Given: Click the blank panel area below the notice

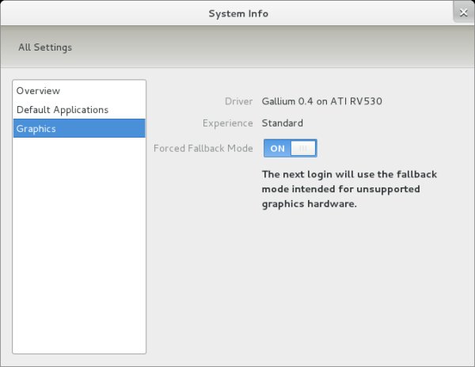Looking at the screenshot, I should (317, 285).
